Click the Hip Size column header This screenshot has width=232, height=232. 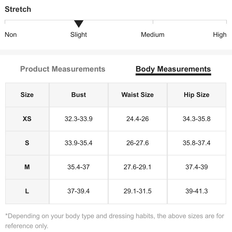[196, 95]
